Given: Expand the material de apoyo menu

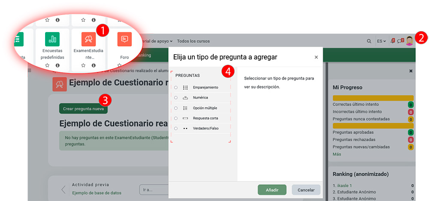Looking at the screenshot, I should click(157, 41).
